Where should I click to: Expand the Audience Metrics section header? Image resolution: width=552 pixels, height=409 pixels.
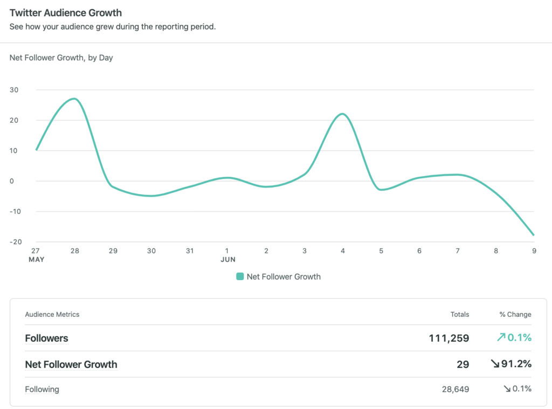tap(52, 314)
